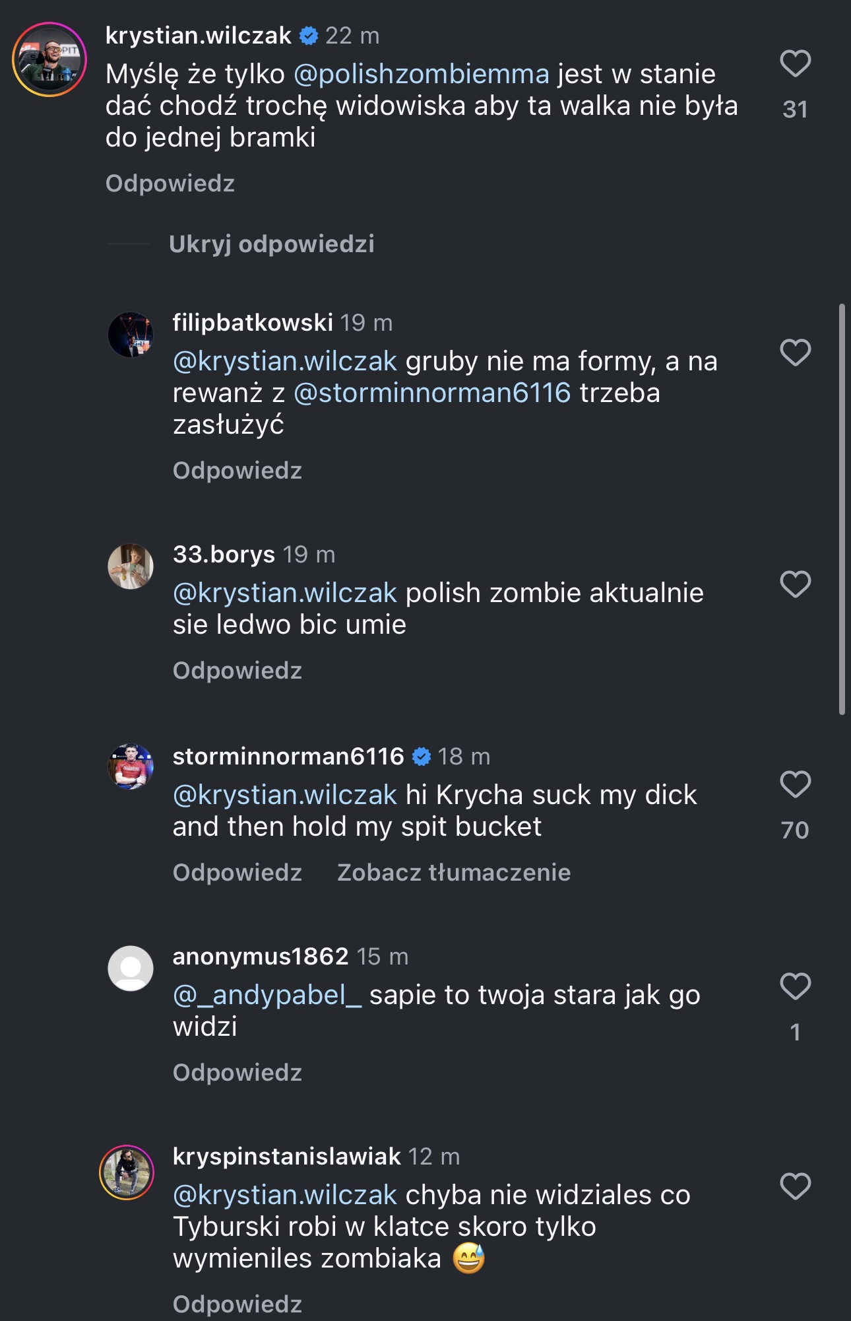Image resolution: width=851 pixels, height=1321 pixels.
Task: Open storminnorman6116's avatar
Action: click(x=131, y=766)
